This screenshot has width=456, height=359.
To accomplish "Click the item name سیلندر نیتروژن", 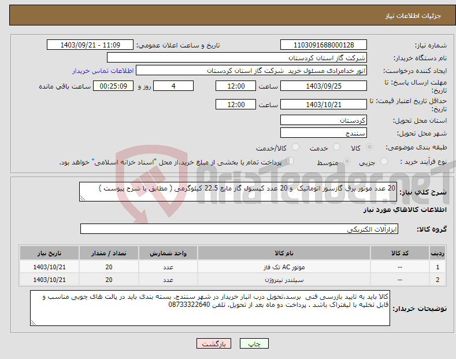I will [284, 280].
